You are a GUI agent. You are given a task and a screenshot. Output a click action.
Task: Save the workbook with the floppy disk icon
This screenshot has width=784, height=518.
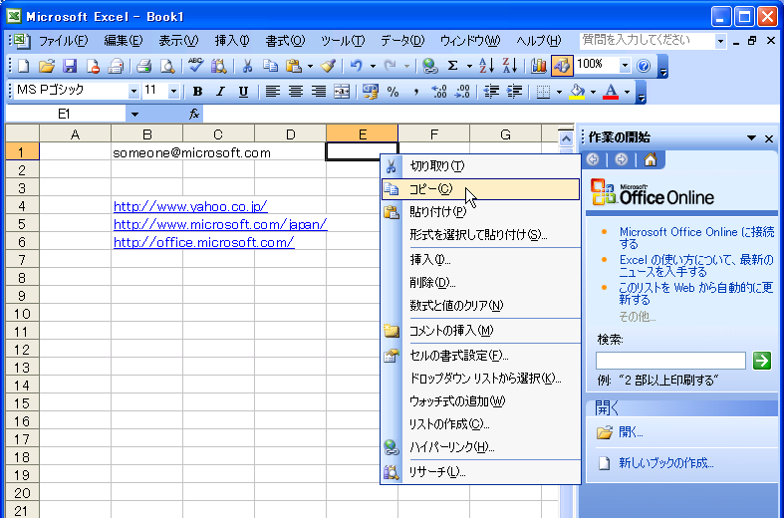click(70, 66)
